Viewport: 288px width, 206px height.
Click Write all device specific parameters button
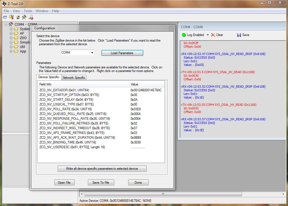point(102,169)
